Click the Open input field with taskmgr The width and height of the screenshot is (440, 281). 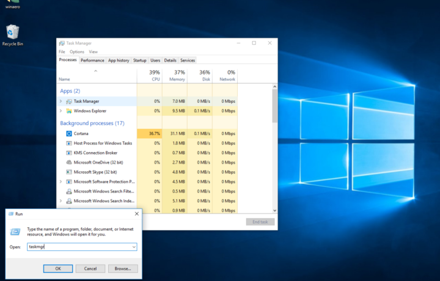point(82,247)
